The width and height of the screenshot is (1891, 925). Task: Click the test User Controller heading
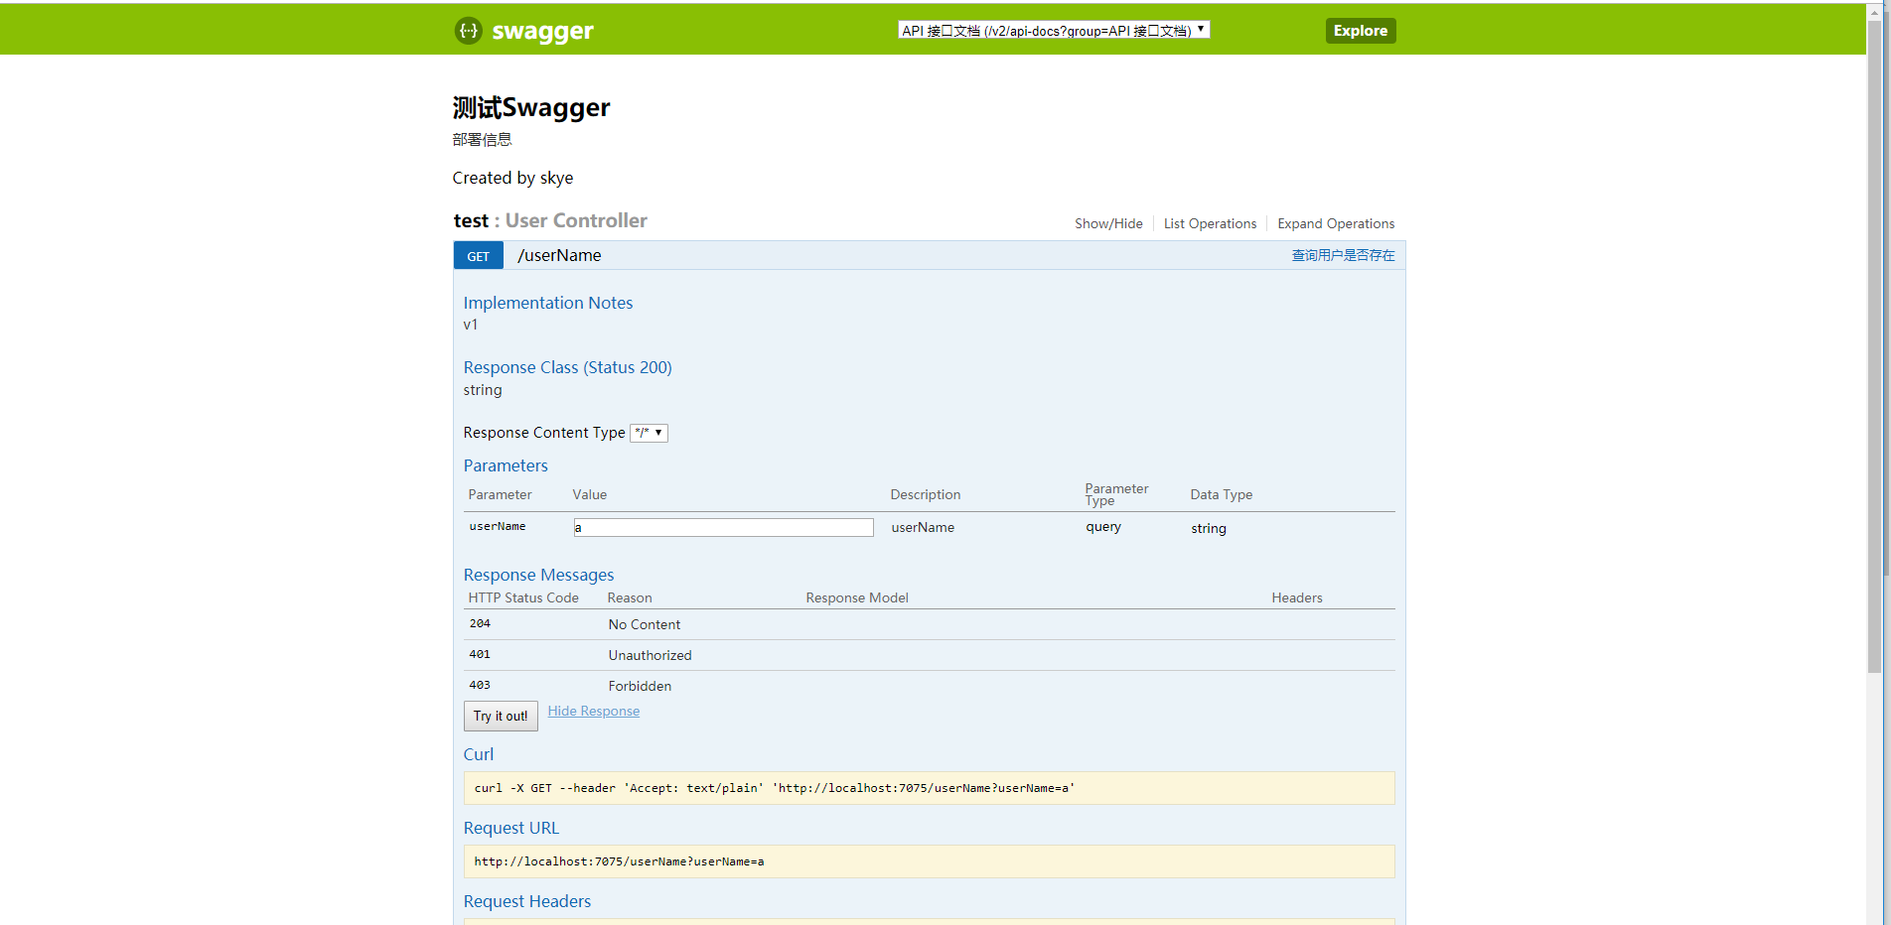(x=550, y=220)
